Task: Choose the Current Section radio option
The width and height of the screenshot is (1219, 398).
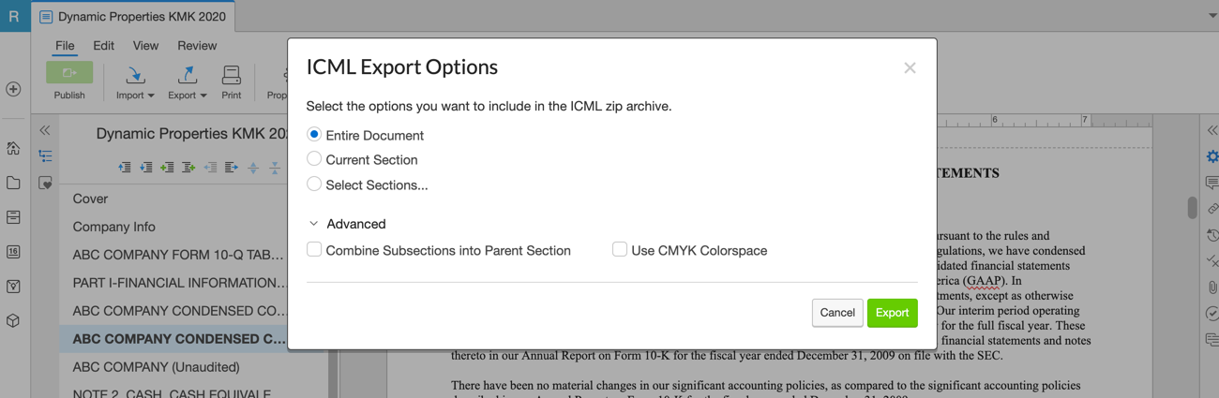Action: (314, 159)
